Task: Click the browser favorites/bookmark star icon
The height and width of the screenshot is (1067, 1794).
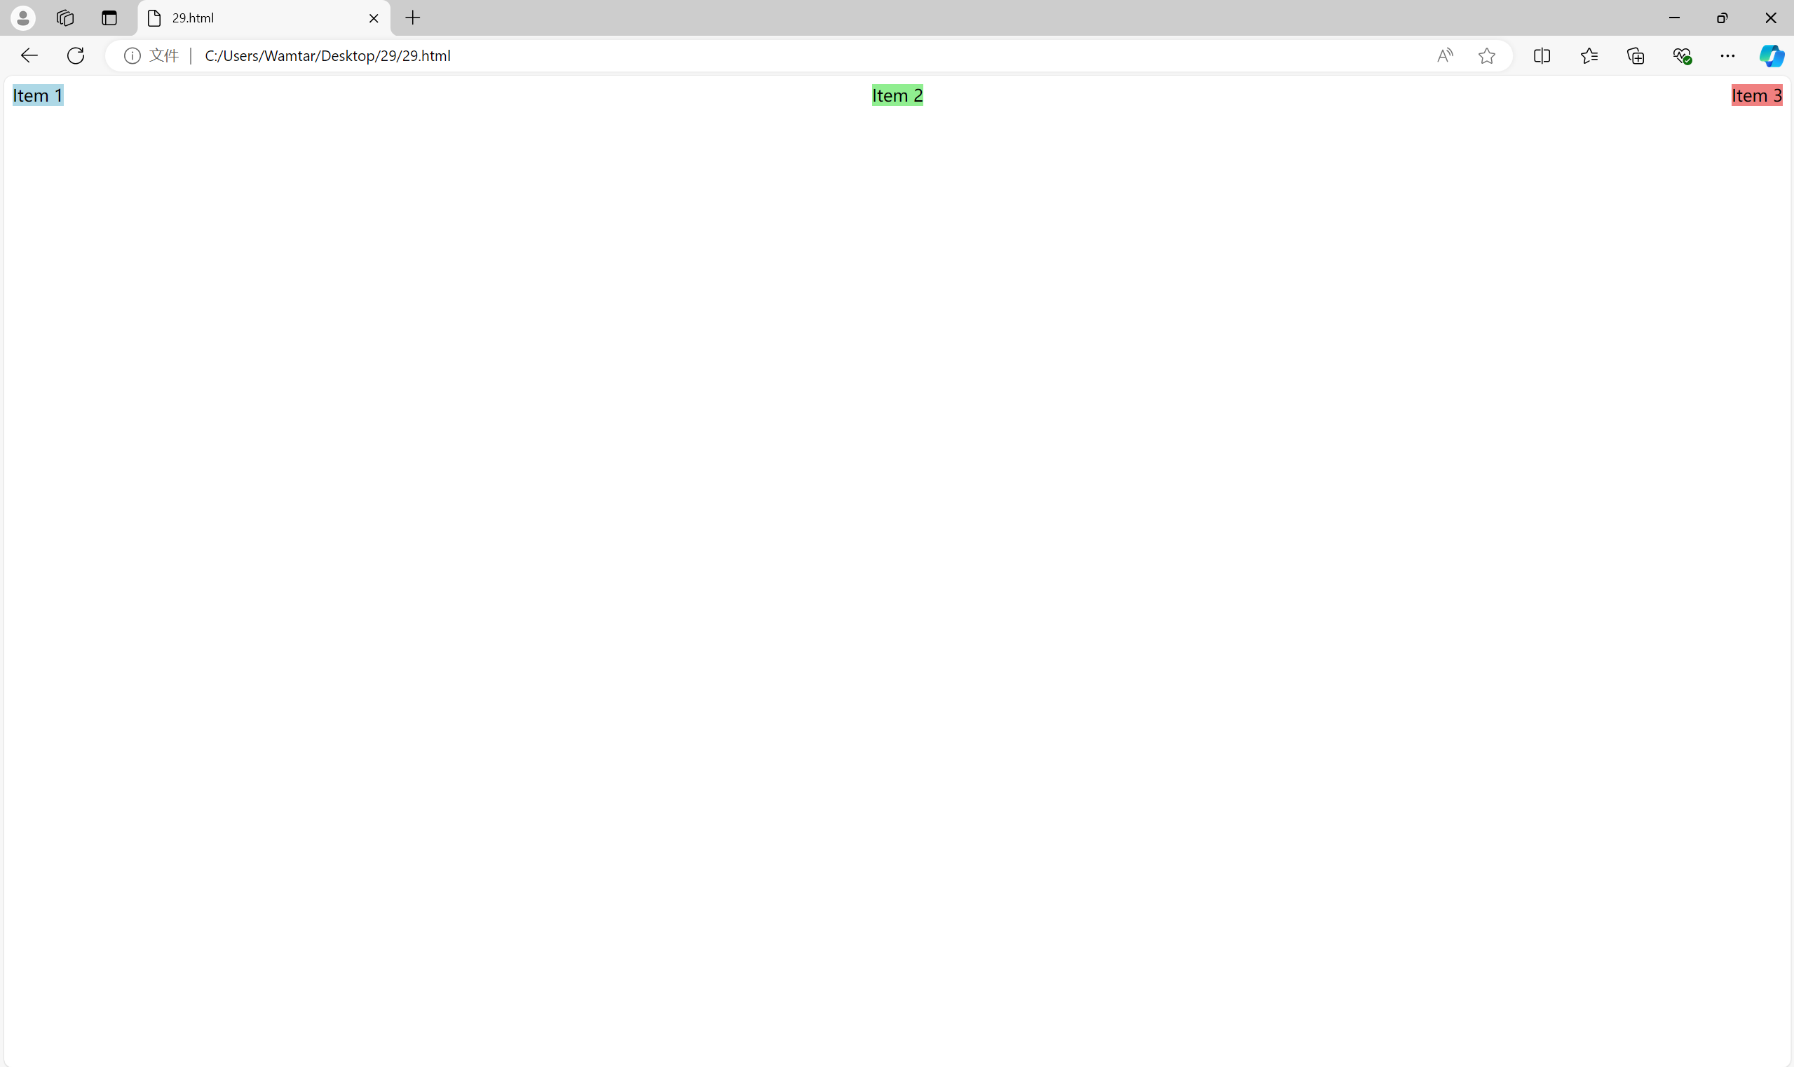Action: pyautogui.click(x=1488, y=56)
